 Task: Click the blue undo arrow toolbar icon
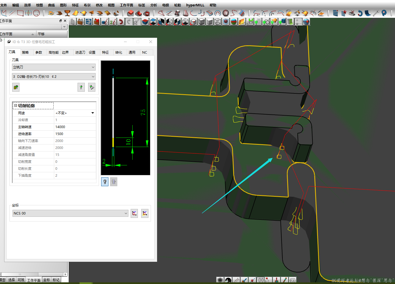click(360, 13)
